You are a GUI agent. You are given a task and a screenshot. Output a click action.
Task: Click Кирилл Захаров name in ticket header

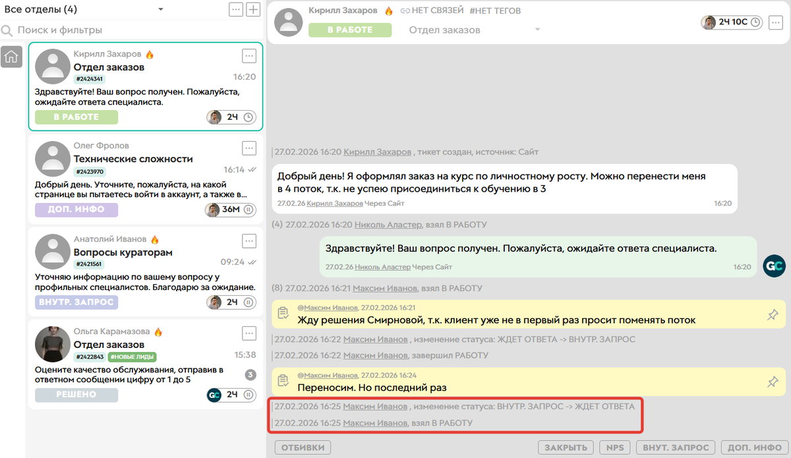tap(343, 11)
